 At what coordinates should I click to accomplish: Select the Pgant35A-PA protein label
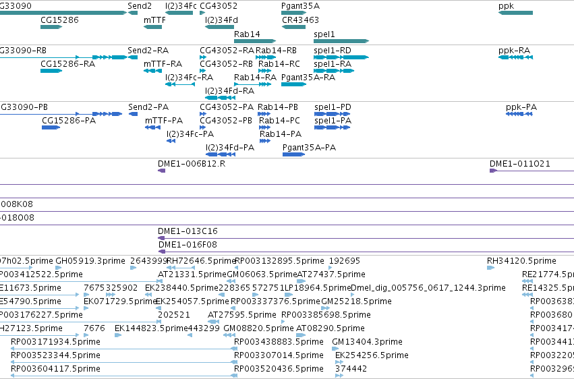coord(309,148)
